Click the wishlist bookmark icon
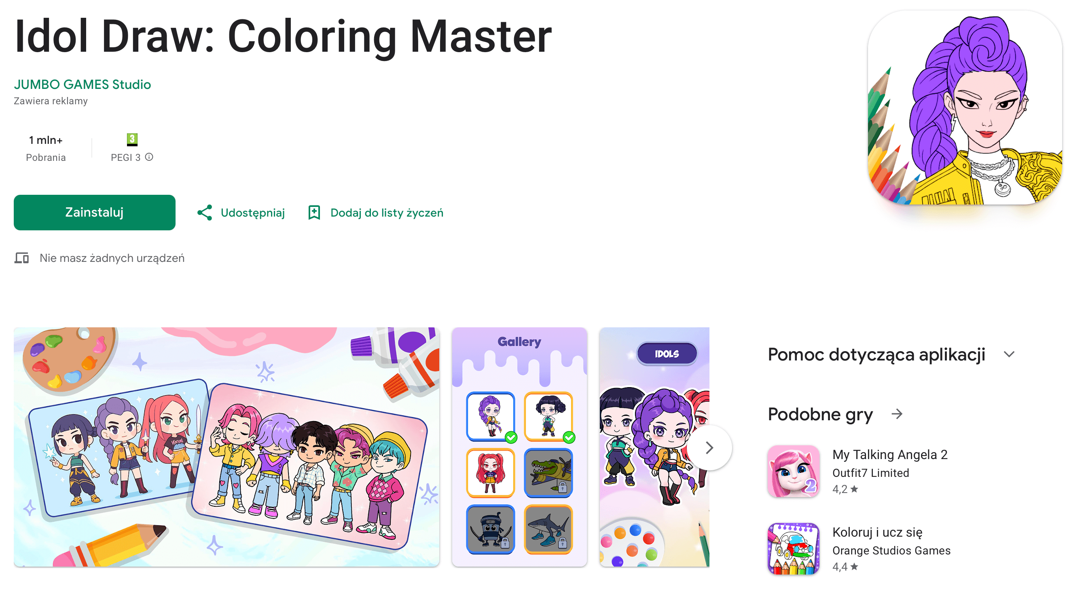The height and width of the screenshot is (590, 1084). click(314, 213)
